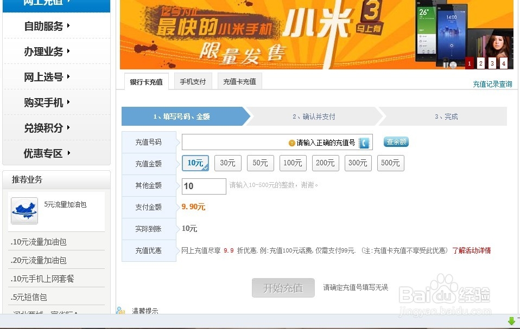Switch to the 充值卡充值 tab
The image size is (520, 329).
[x=239, y=81]
